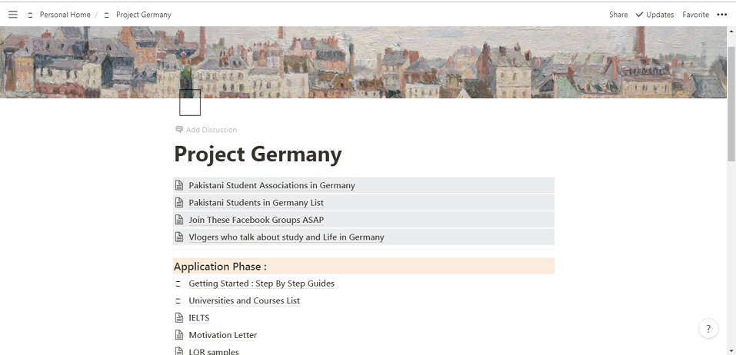The image size is (736, 355).
Task: Click the help question mark button
Action: point(708,329)
